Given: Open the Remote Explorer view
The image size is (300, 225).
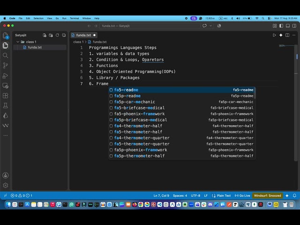Looking at the screenshot, I should (6, 86).
